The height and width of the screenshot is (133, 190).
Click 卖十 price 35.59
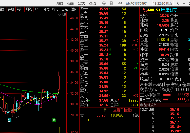click(x=104, y=9)
